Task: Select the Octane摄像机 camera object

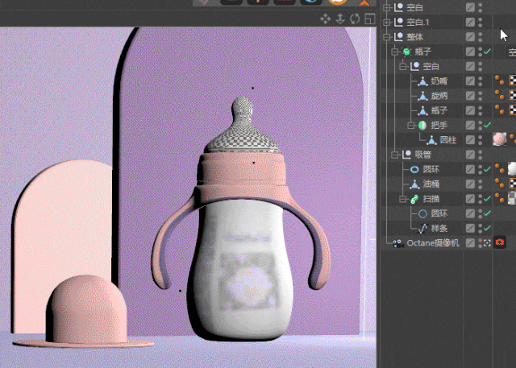Action: (432, 242)
